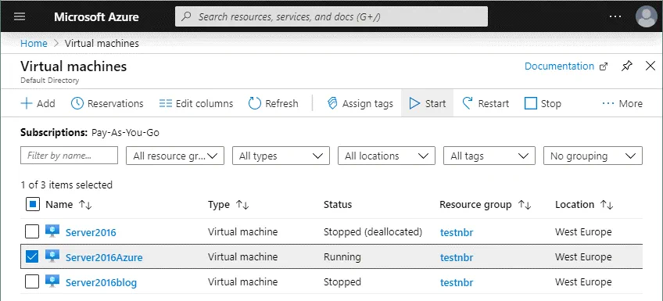Image resolution: width=663 pixels, height=301 pixels.
Task: Click the Server2016 VM icon
Action: click(x=52, y=231)
